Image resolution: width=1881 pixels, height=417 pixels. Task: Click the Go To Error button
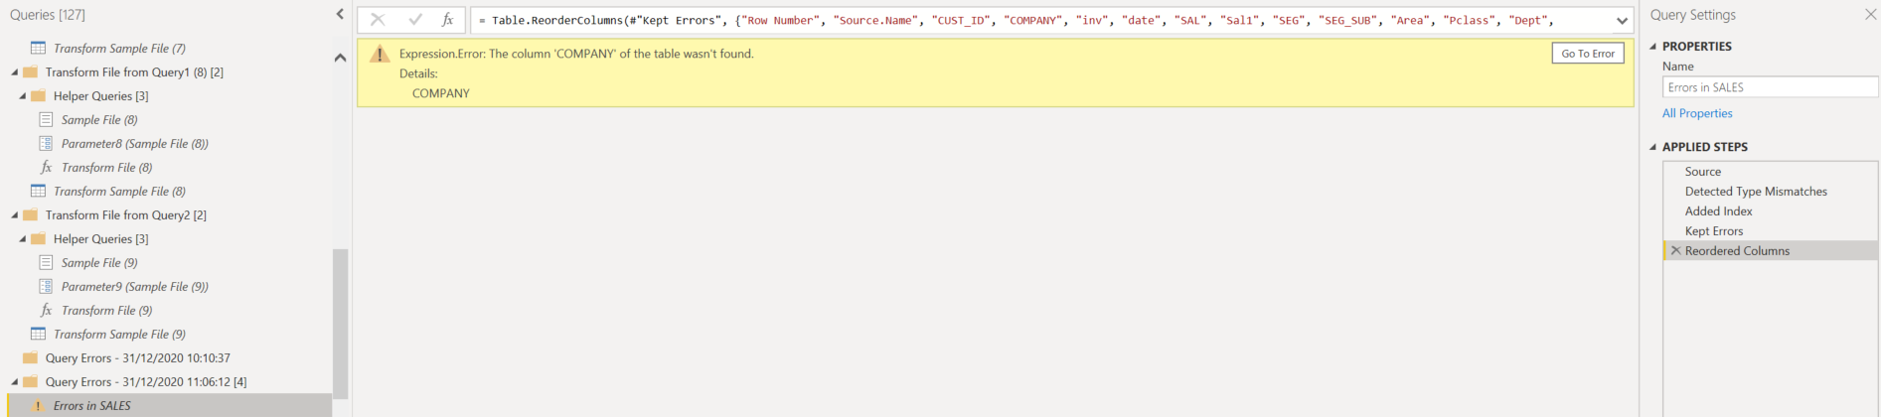point(1588,54)
